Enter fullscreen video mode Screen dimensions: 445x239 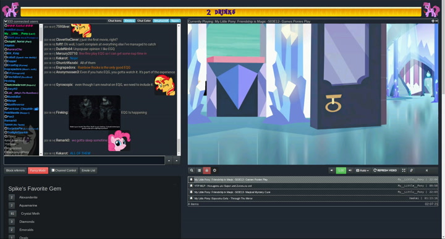pyautogui.click(x=404, y=170)
